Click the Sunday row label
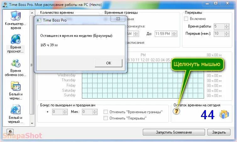Image resolution: width=237 pixels, height=142 pixels. pos(70,95)
